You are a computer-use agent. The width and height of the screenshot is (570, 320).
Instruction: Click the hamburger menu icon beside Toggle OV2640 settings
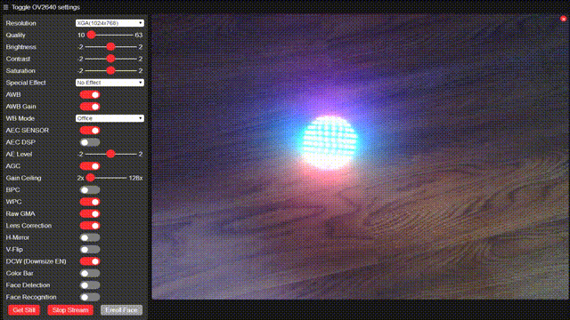pyautogui.click(x=5, y=7)
